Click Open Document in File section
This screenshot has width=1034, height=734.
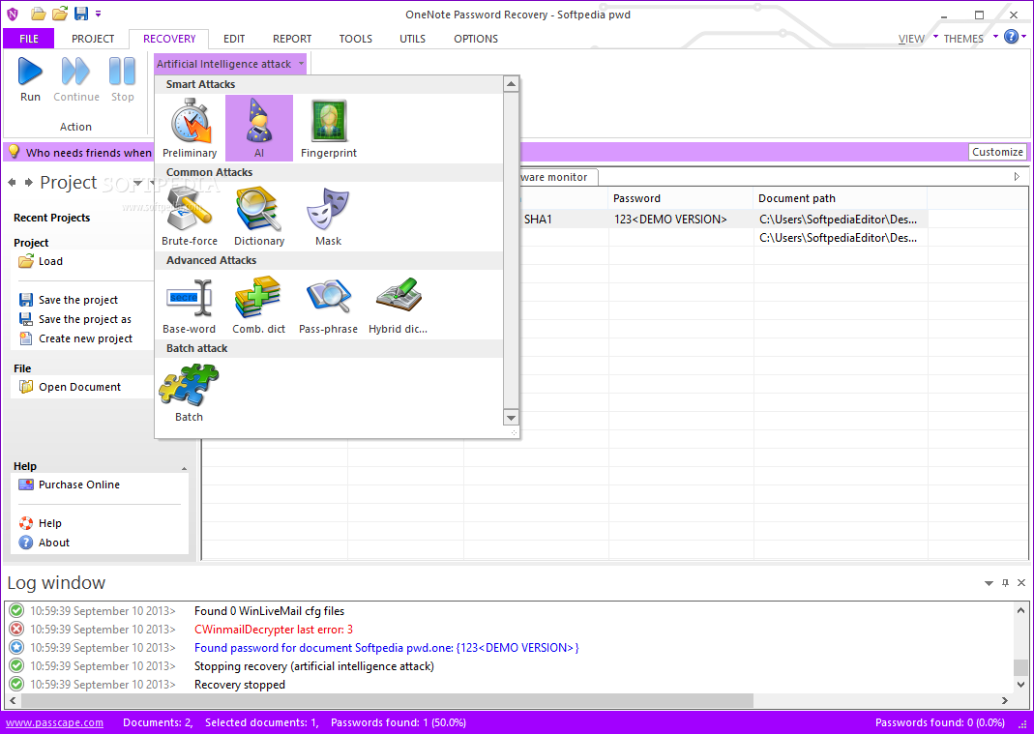point(70,387)
